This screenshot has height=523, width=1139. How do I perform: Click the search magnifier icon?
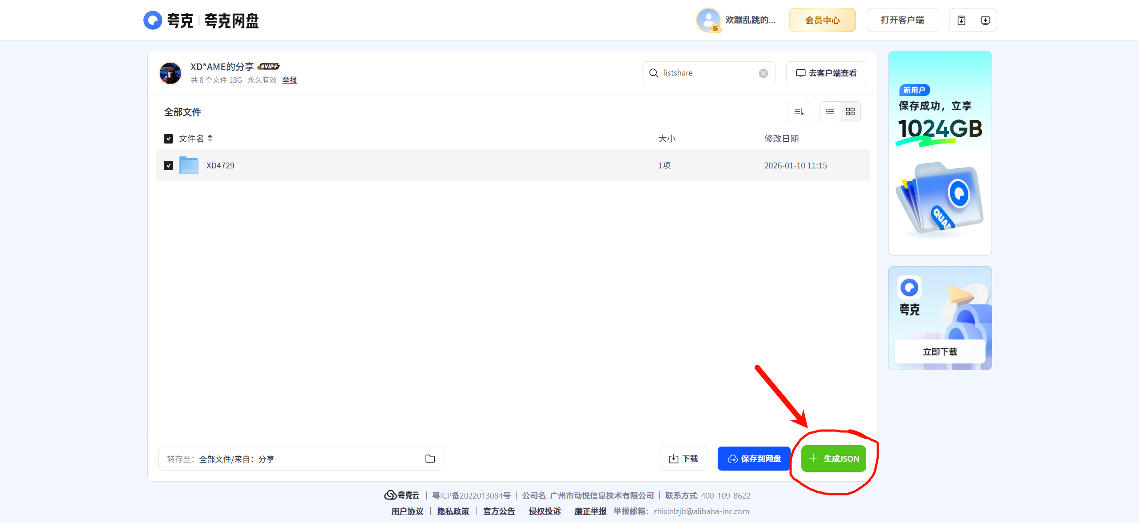pos(654,73)
